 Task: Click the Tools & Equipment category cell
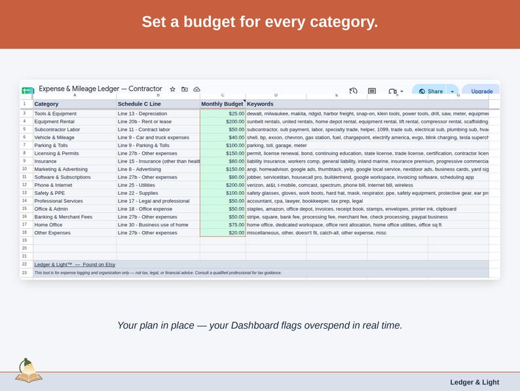[x=75, y=113]
